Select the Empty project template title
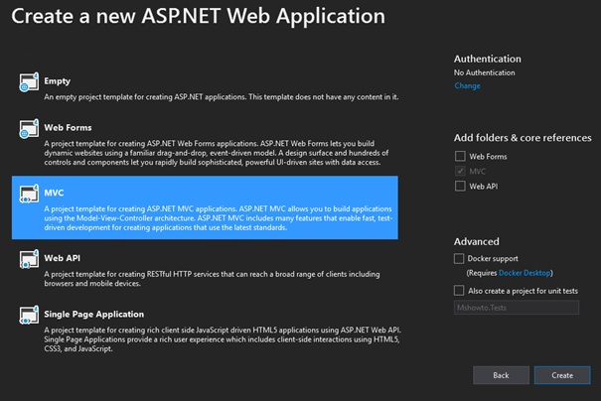 point(58,80)
